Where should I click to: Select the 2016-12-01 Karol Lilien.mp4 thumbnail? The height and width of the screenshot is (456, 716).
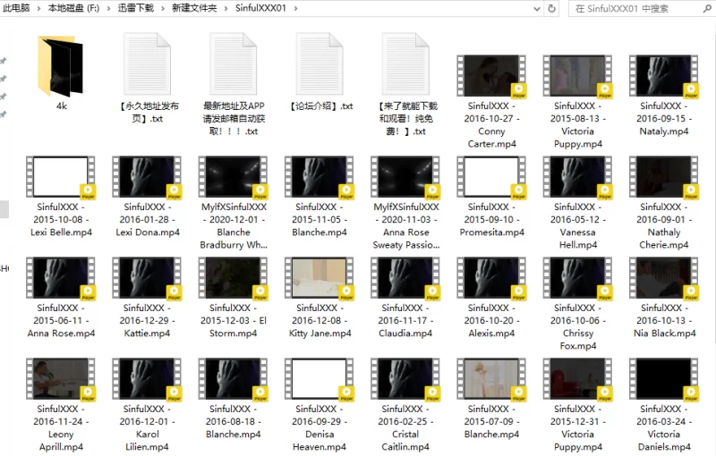click(x=147, y=379)
